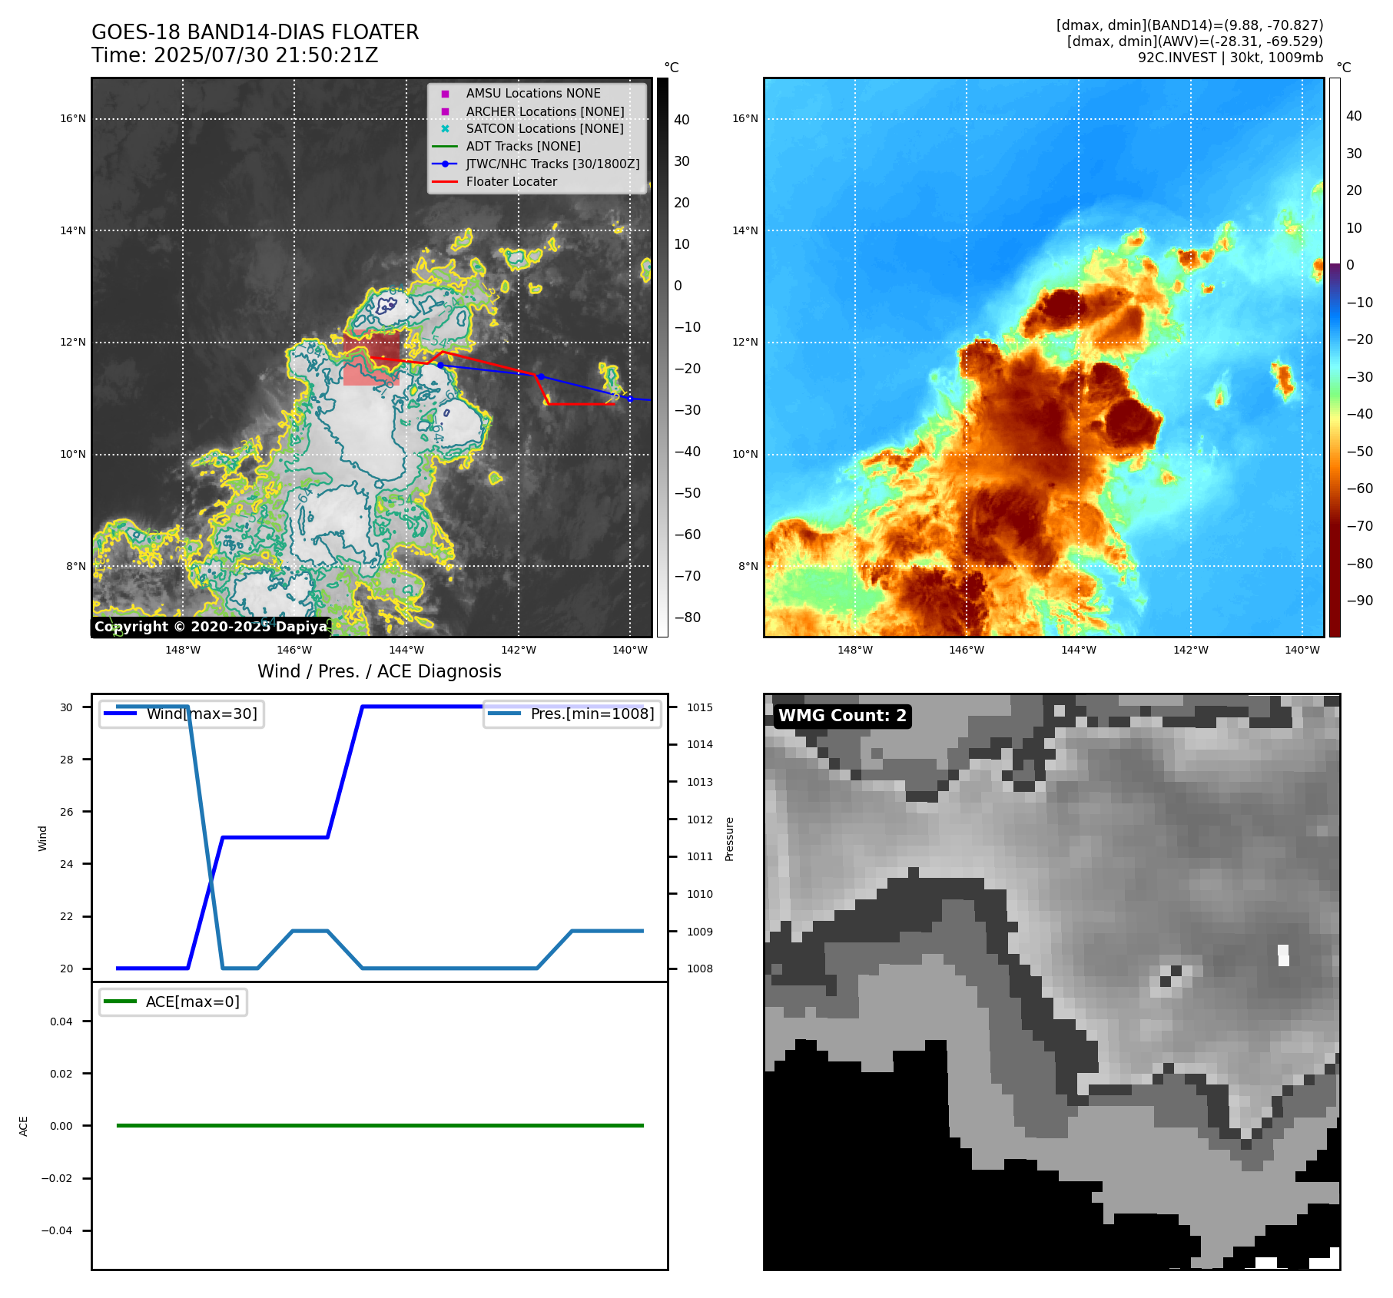Click the red Floater Locater legend line

[445, 181]
